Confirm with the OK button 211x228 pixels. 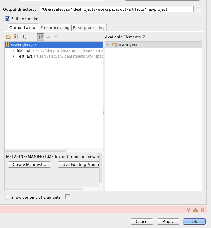click(194, 222)
